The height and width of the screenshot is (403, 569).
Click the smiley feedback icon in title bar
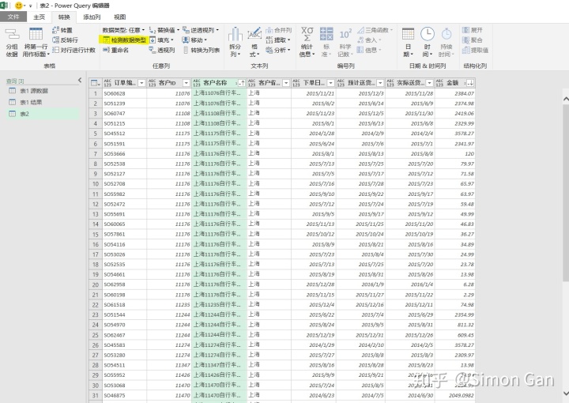tap(18, 6)
